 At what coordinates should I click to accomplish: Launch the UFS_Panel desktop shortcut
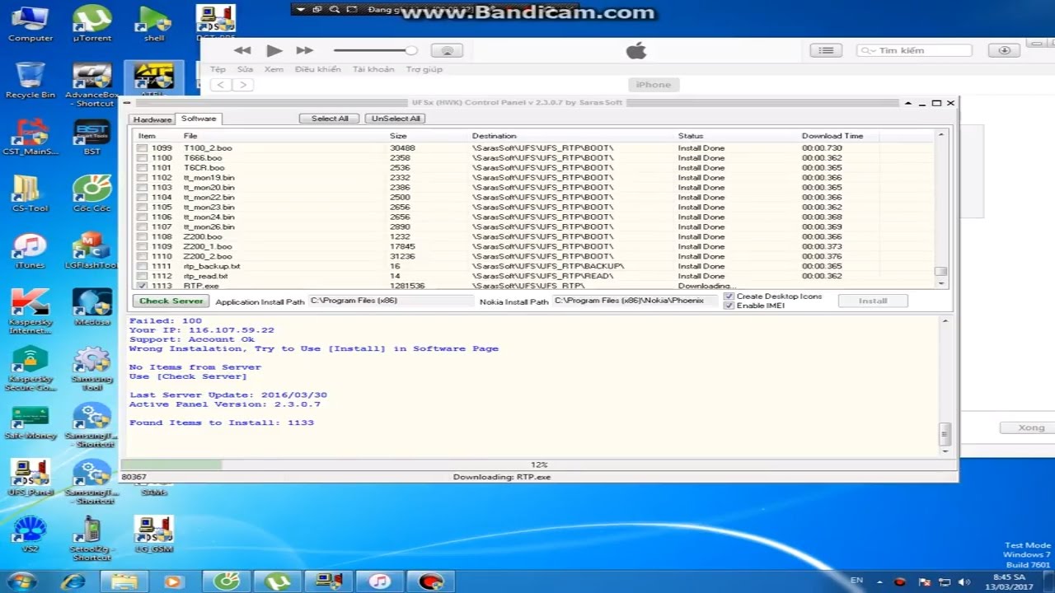(x=30, y=478)
